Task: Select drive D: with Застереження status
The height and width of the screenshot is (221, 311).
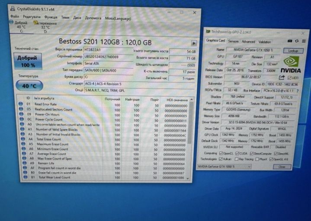Action: 45,27
